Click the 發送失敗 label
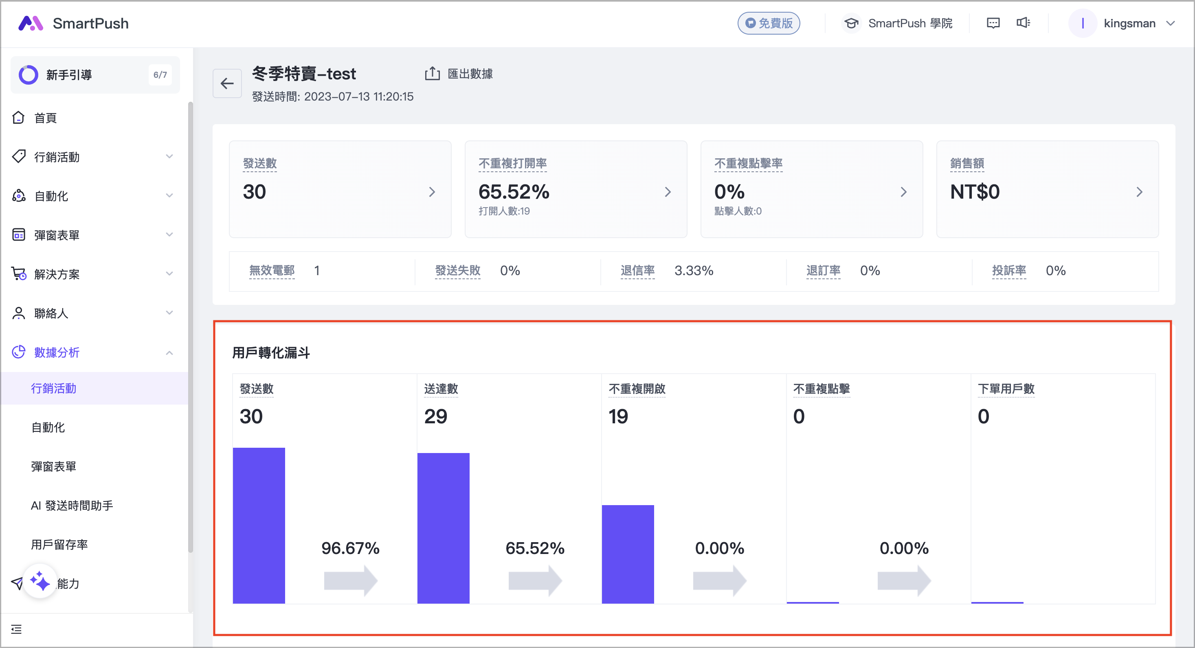Viewport: 1195px width, 648px height. pyautogui.click(x=458, y=270)
